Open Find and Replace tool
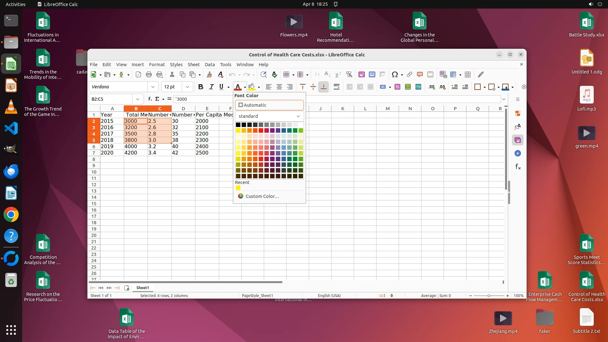Screen dimensions: 608x342 pos(263,75)
